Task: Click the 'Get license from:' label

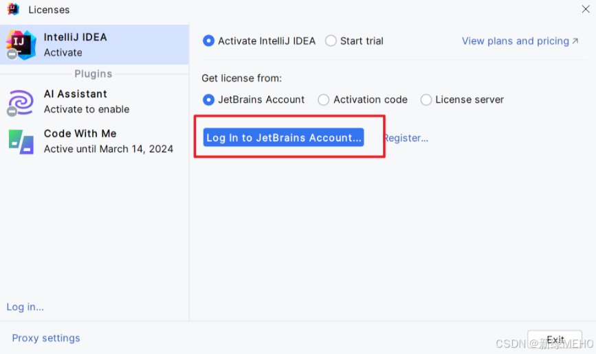Action: coord(241,78)
